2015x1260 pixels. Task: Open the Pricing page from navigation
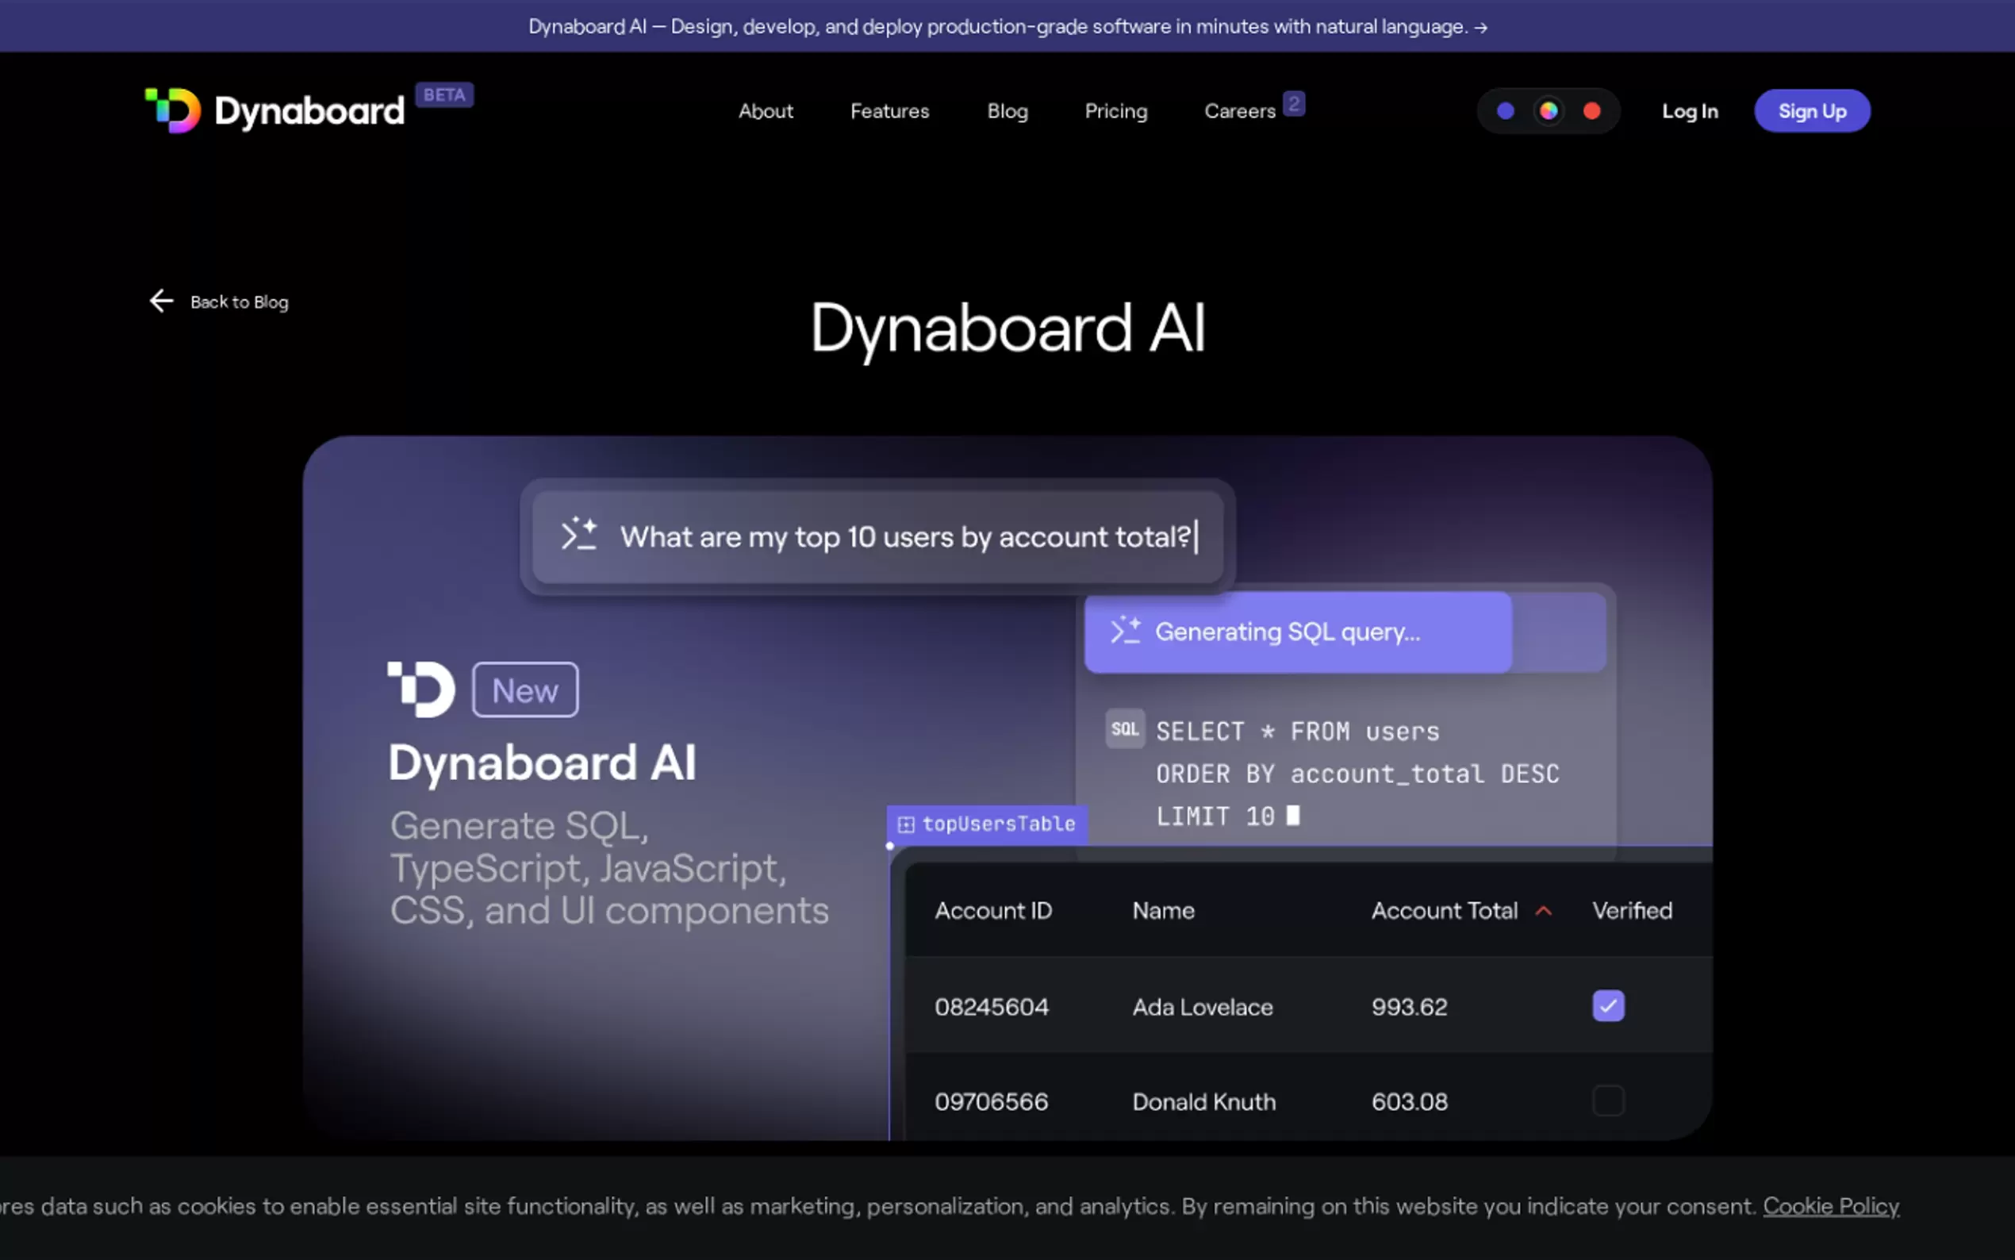1115,111
